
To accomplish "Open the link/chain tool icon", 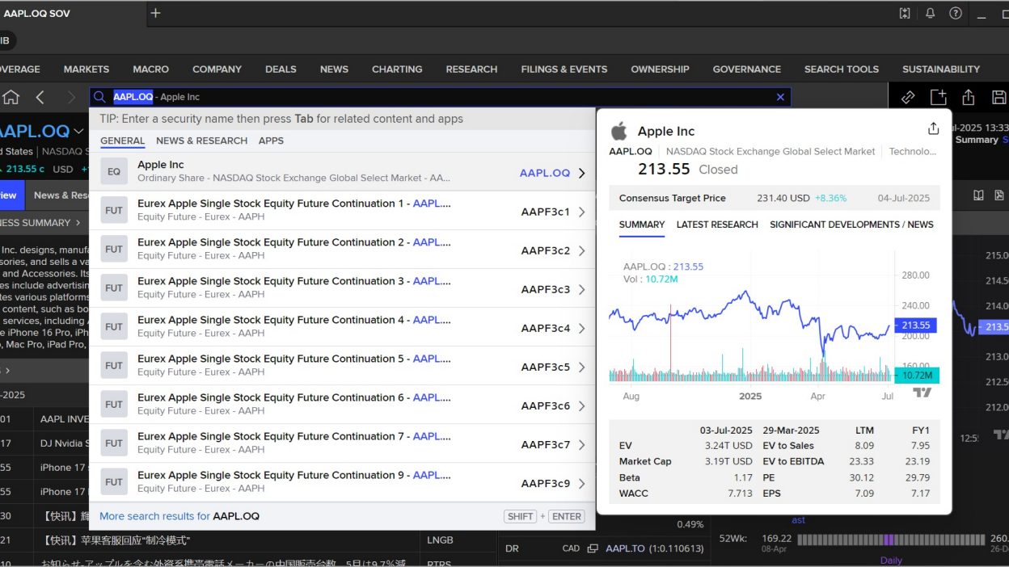I will click(x=908, y=97).
